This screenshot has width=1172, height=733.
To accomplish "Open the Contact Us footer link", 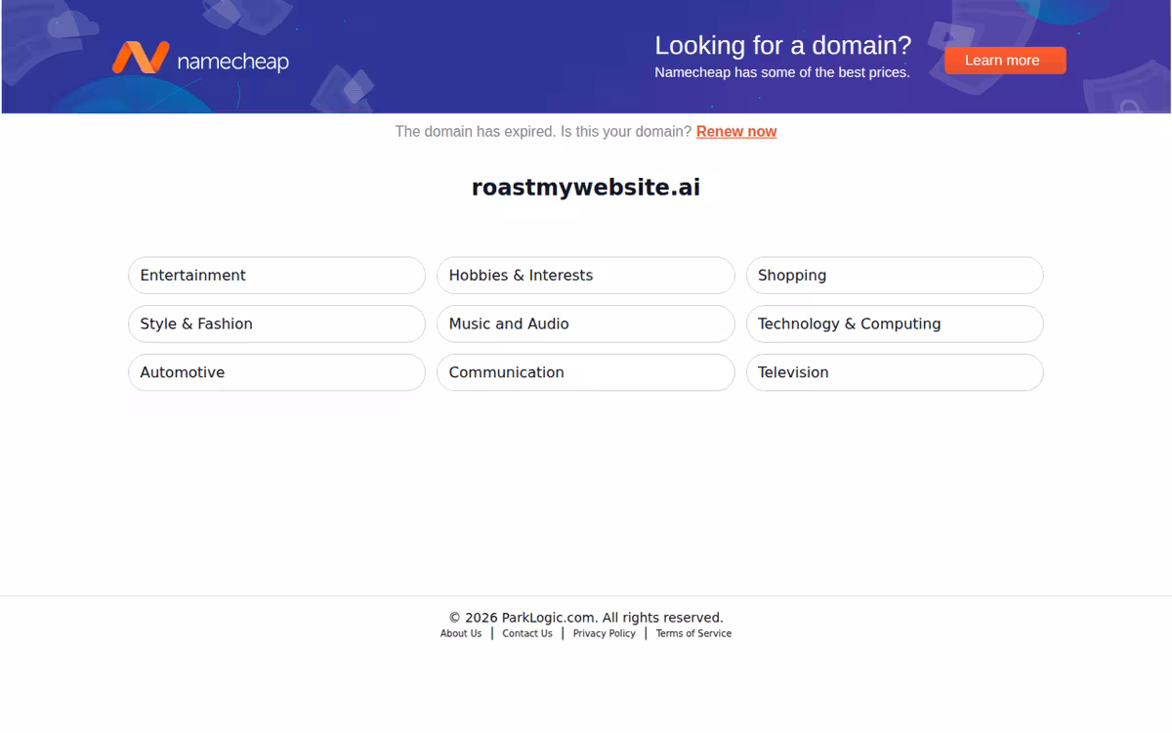I will (x=527, y=634).
